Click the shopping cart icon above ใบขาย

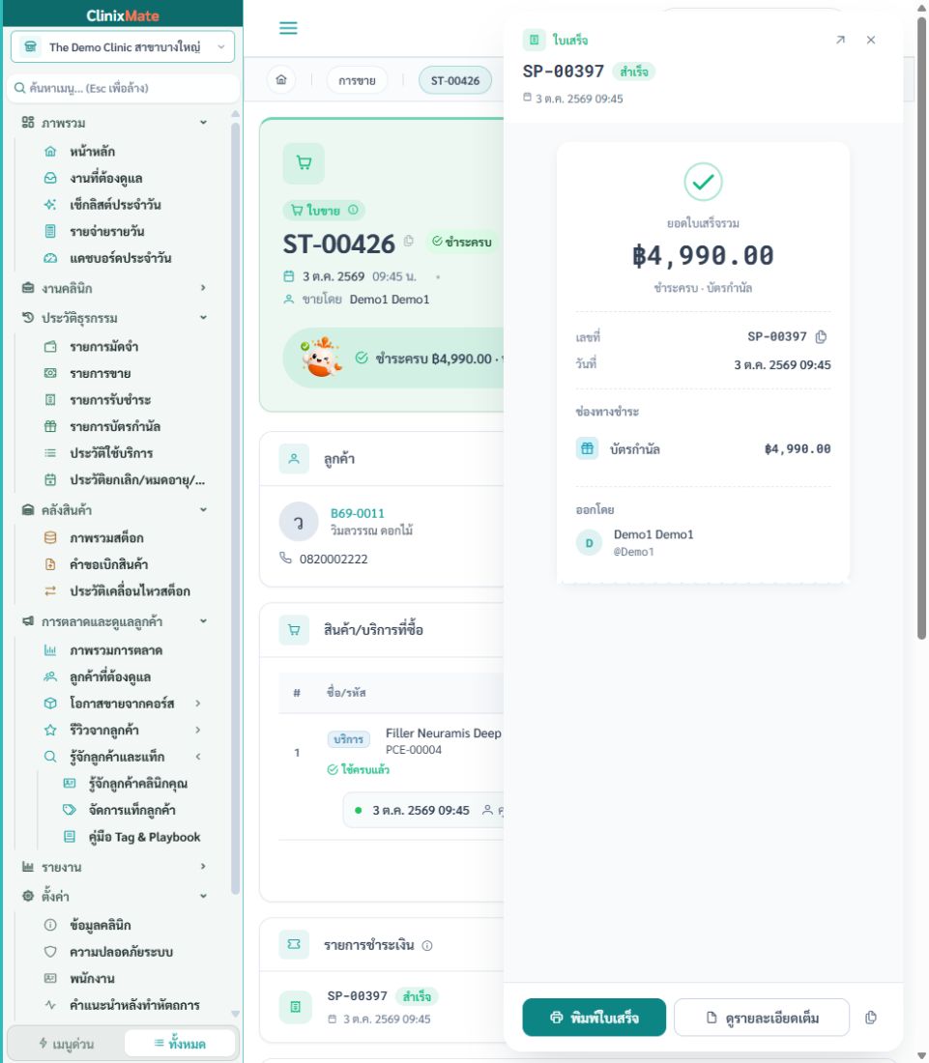pyautogui.click(x=304, y=162)
